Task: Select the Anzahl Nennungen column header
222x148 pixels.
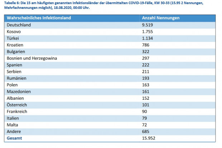Action: click(x=161, y=18)
